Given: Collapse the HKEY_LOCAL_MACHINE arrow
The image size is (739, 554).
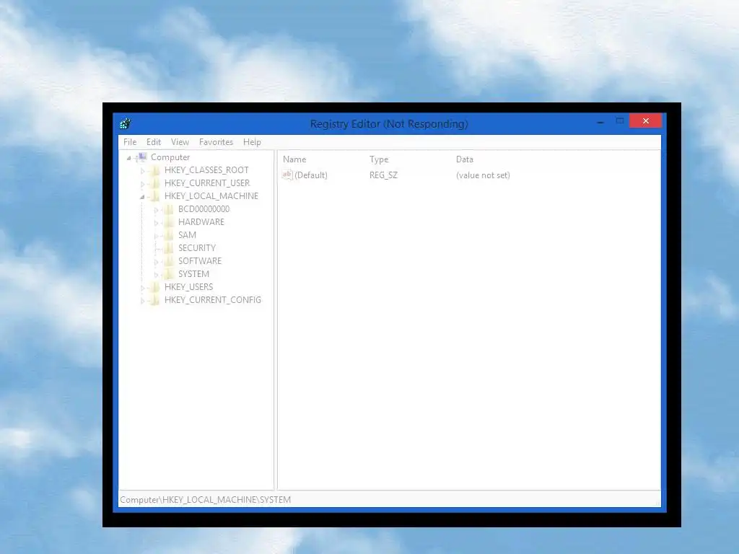Looking at the screenshot, I should click(x=142, y=197).
